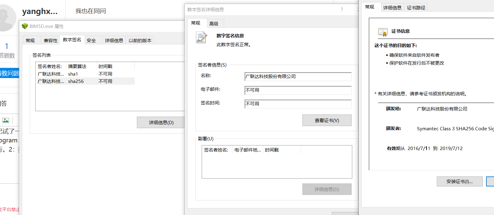Click the 名称 field with 广联达科技股份有限公司
Viewport: 494px width, 215px height.
coord(298,77)
